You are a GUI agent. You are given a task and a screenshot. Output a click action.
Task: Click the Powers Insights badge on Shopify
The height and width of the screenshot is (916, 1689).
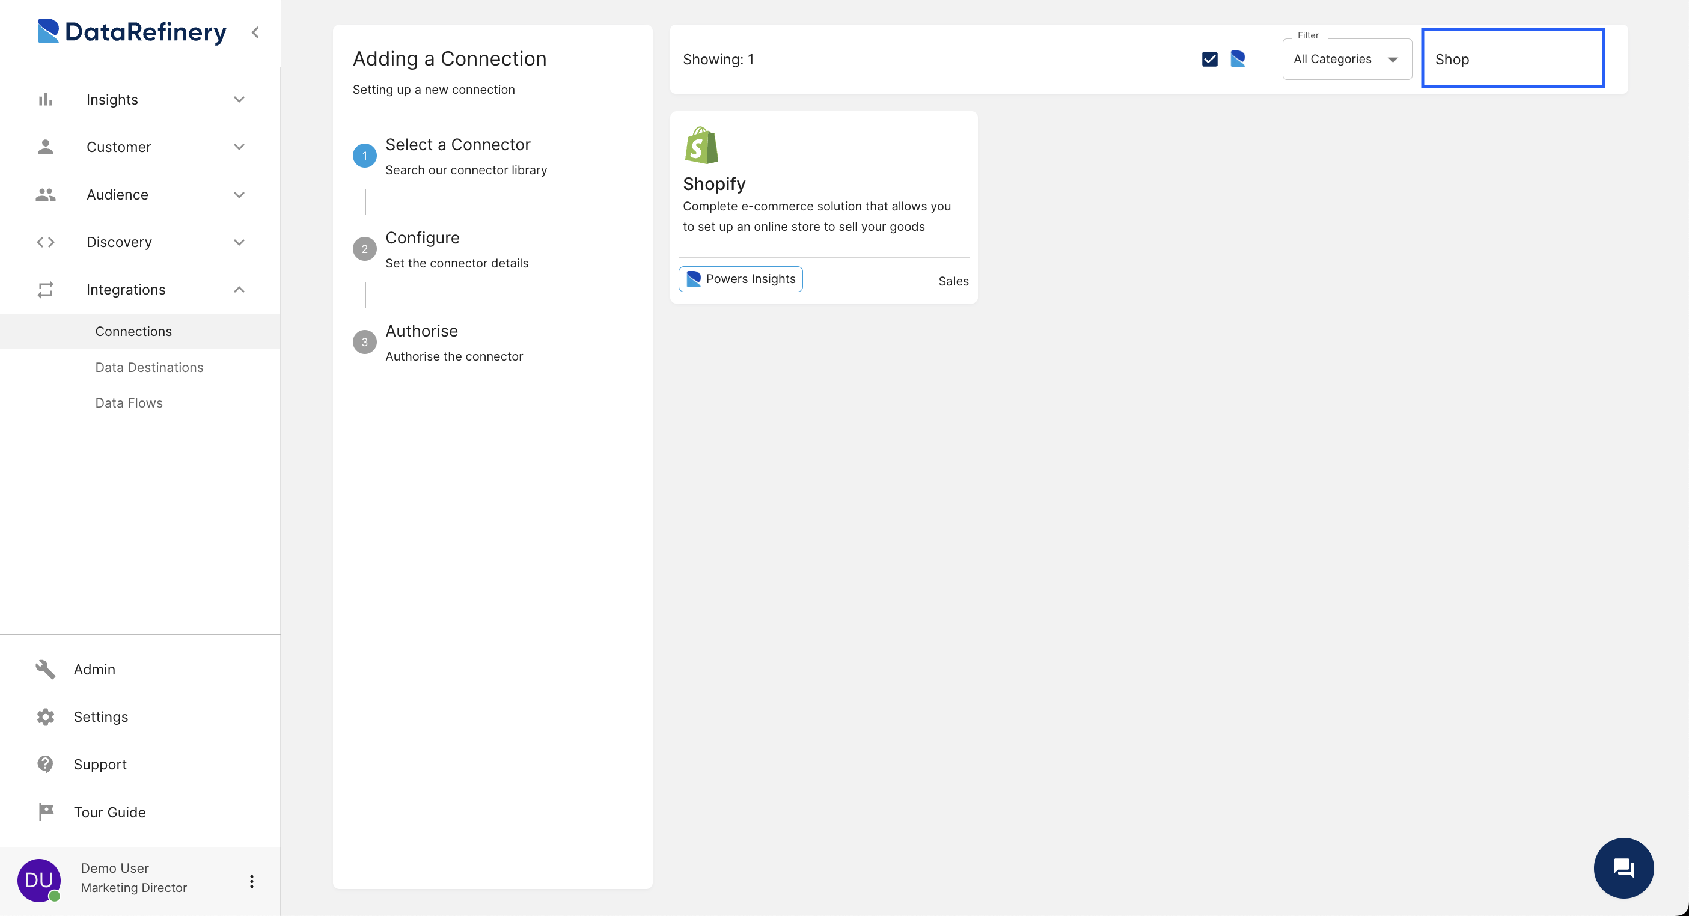click(741, 279)
